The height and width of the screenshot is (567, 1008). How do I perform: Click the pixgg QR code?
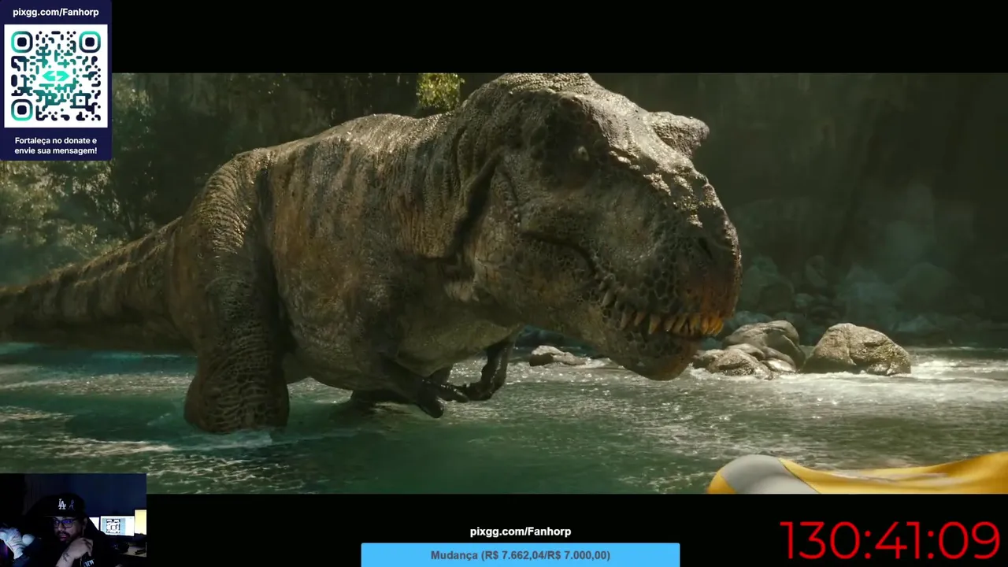pyautogui.click(x=56, y=76)
